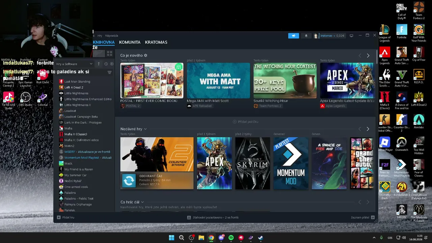Sort library by recent activity clock icon
The width and height of the screenshot is (432, 243).
[x=106, y=64]
